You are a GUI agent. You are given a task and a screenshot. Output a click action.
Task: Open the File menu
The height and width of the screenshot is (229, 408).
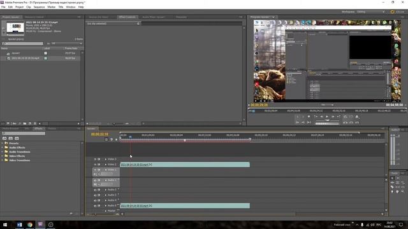3,7
